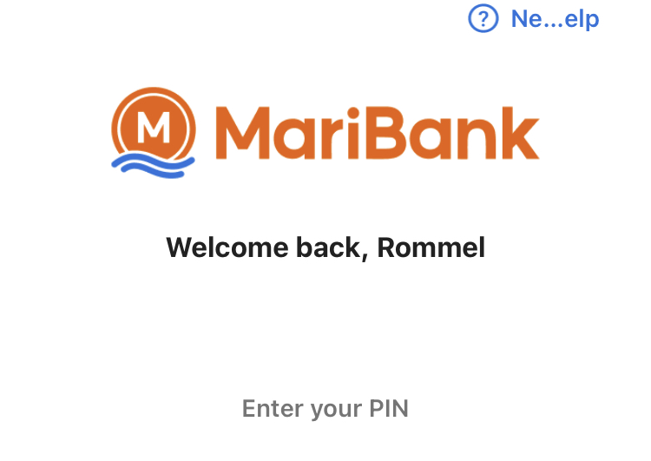Image resolution: width=651 pixels, height=461 pixels.
Task: Click the MariBank wordmark text
Action: point(377,133)
